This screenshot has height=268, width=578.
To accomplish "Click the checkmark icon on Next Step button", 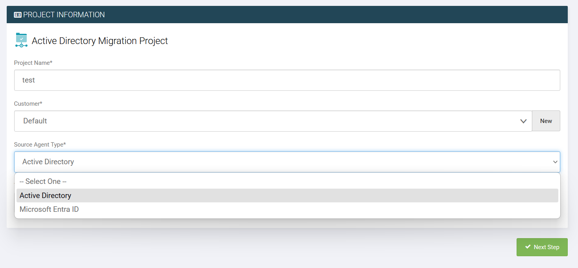I will point(528,247).
